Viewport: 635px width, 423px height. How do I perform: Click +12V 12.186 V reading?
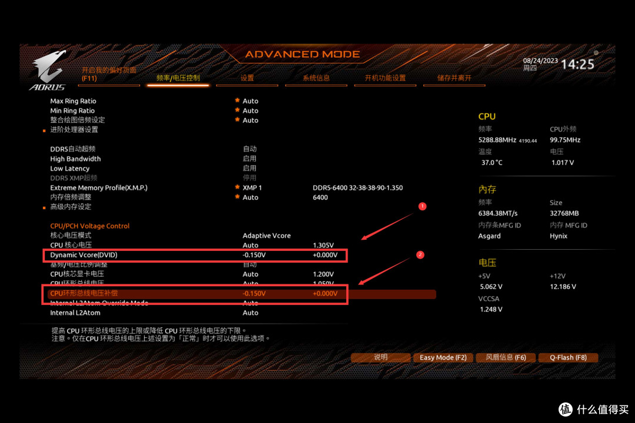click(x=563, y=287)
